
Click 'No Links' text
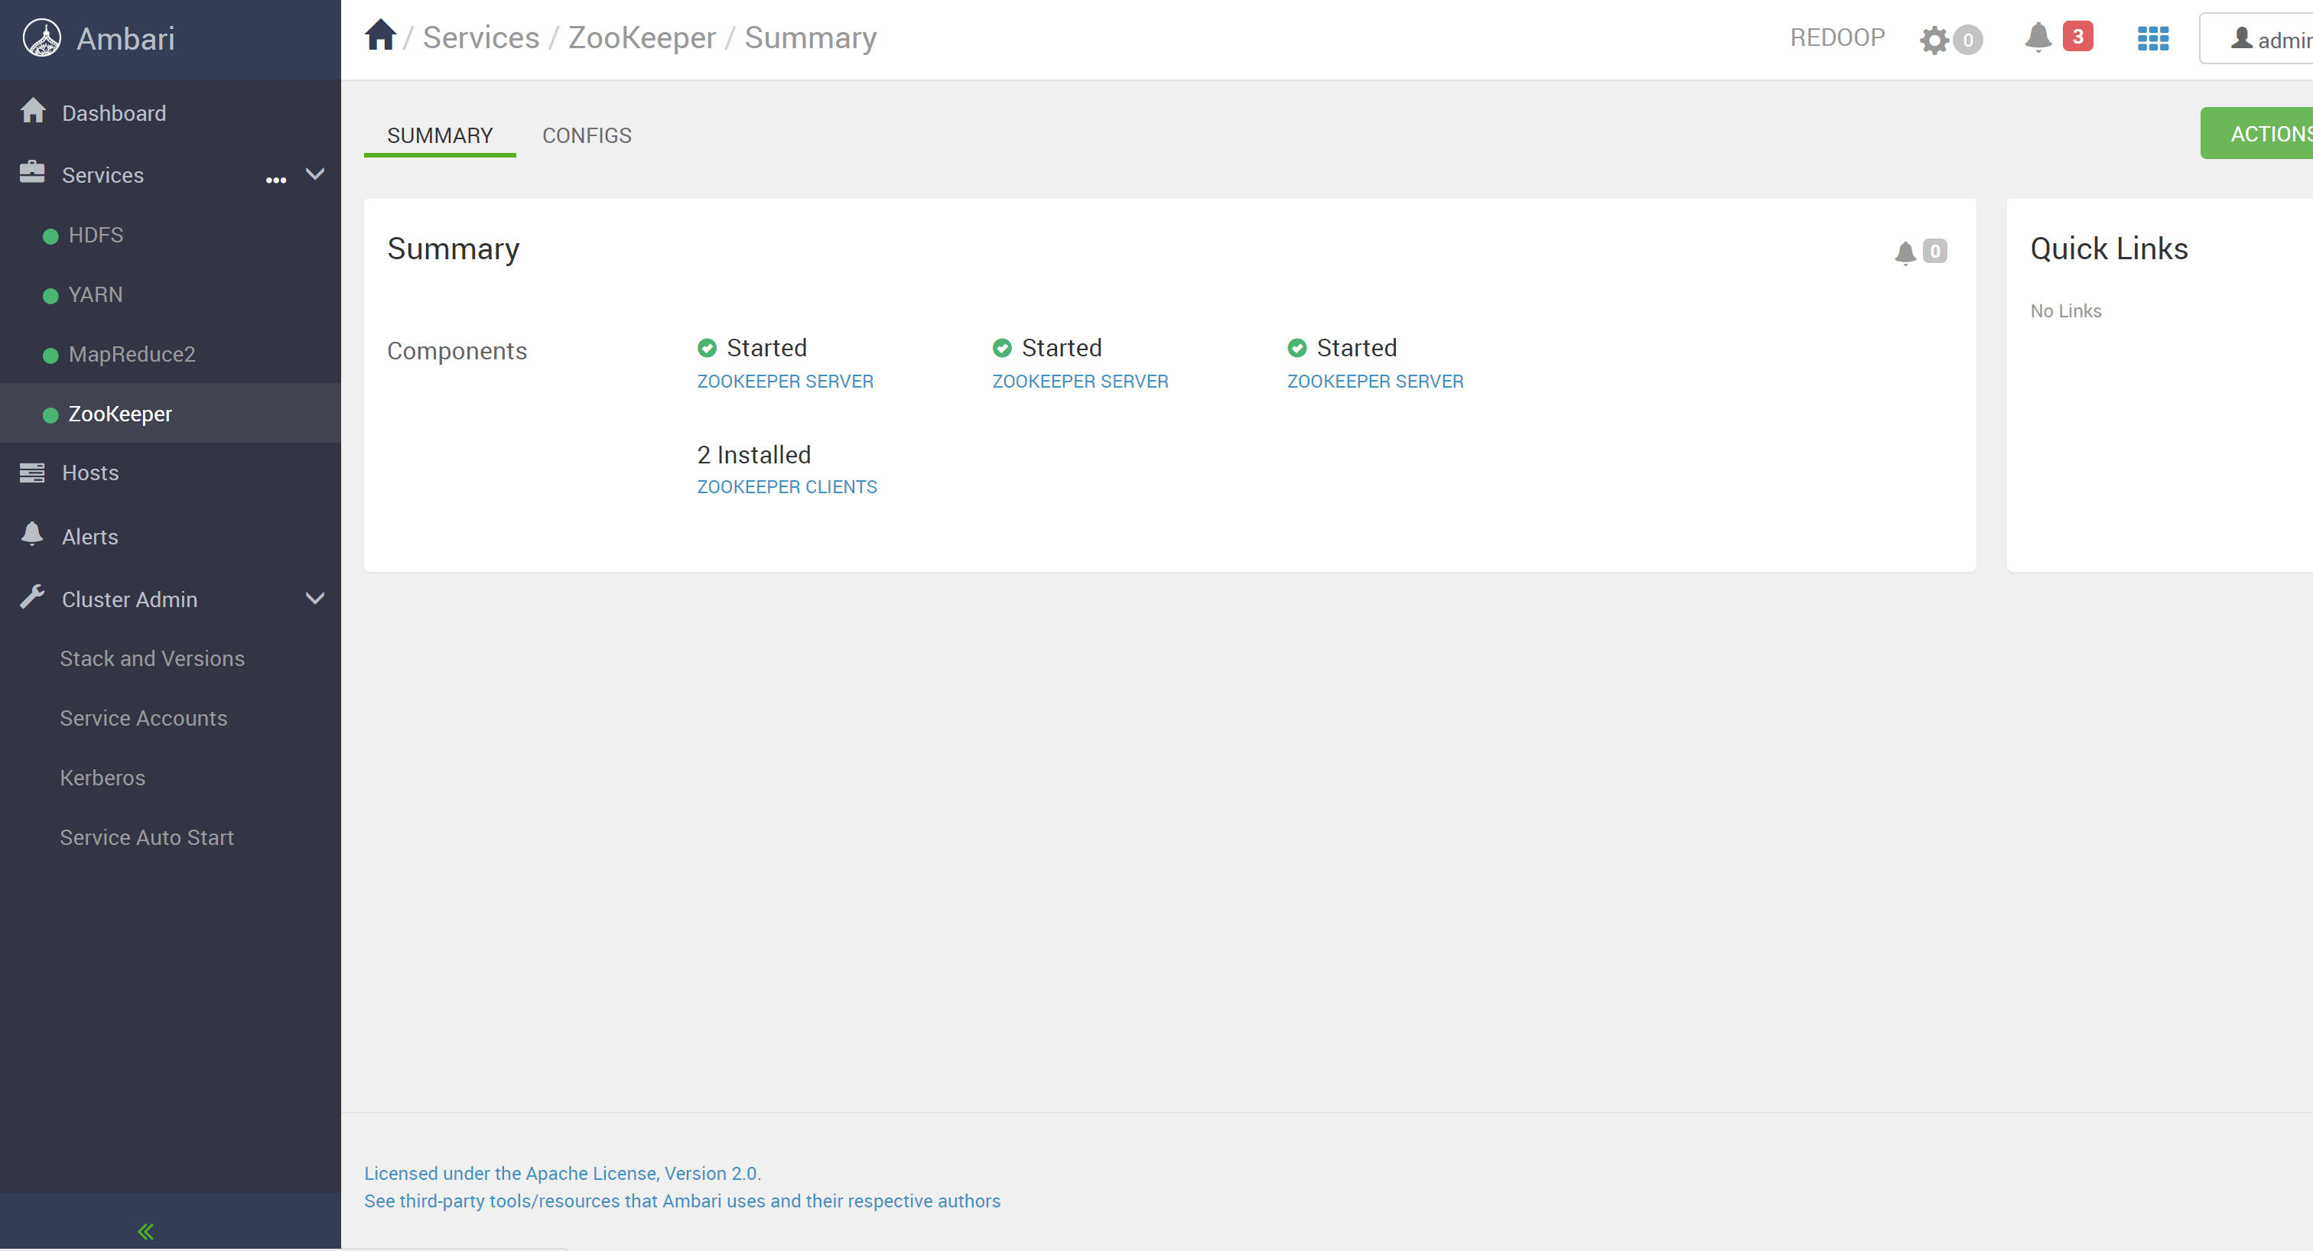coord(2065,310)
